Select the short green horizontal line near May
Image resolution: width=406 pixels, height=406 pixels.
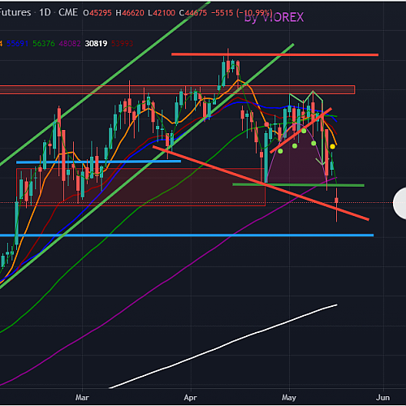pyautogui.click(x=298, y=185)
